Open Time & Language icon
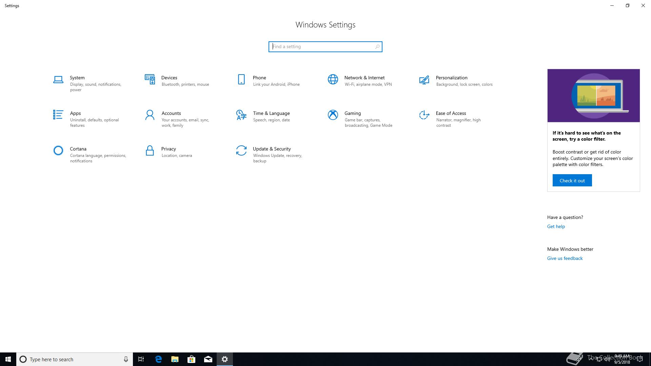This screenshot has height=366, width=651. coord(241,115)
